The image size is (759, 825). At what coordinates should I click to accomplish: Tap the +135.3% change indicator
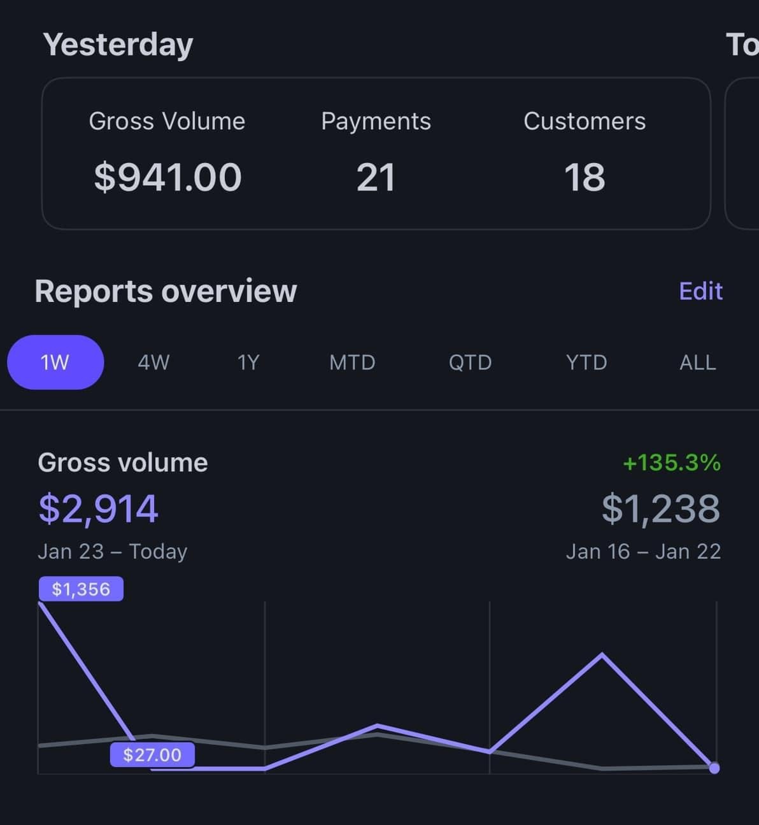point(672,463)
